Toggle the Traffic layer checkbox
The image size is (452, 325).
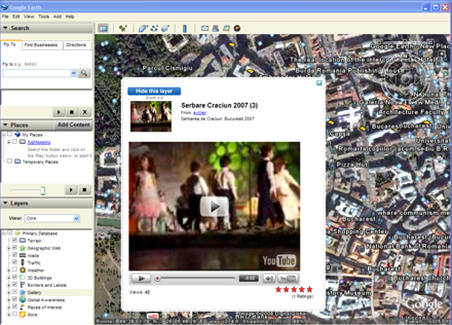[14, 262]
